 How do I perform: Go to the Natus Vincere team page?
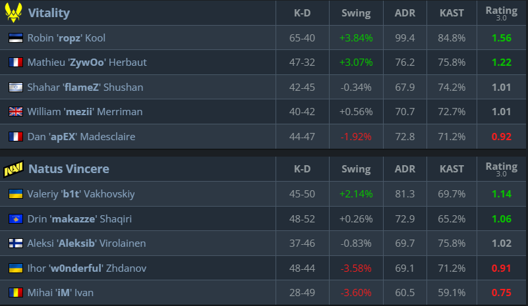coord(69,169)
